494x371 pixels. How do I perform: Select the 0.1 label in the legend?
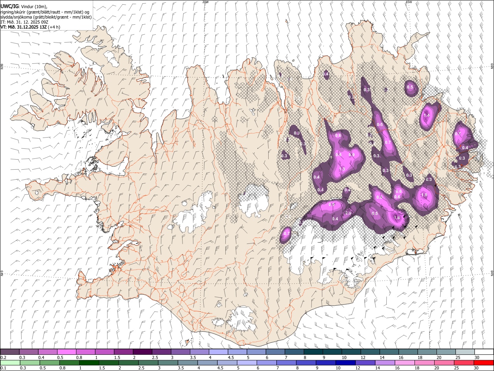[3, 368]
